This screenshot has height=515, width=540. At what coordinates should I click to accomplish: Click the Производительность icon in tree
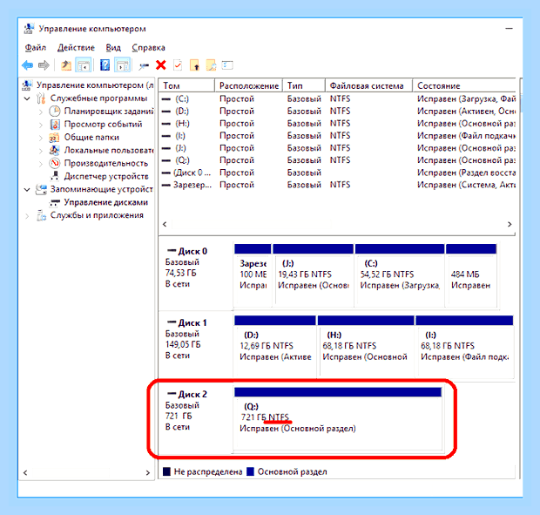coord(54,163)
